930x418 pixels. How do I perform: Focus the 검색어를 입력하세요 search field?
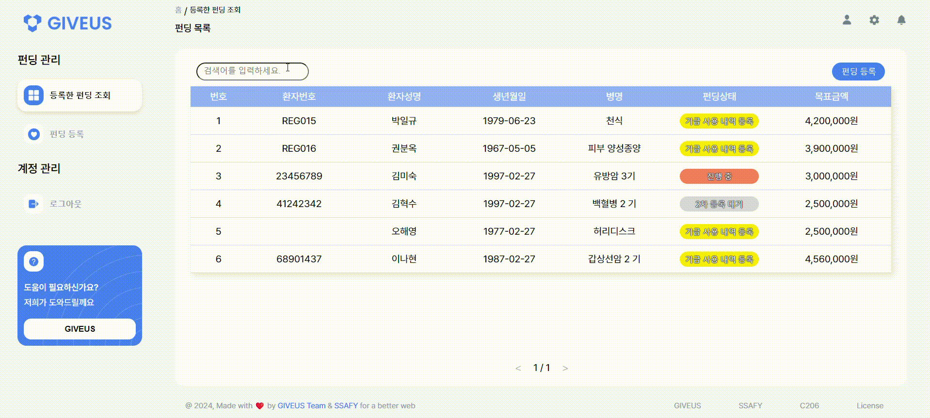pyautogui.click(x=252, y=71)
